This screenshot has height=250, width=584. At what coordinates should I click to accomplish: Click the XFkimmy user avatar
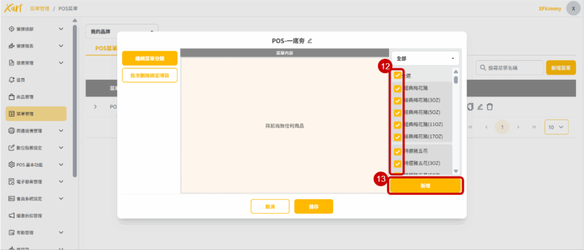pos(573,9)
